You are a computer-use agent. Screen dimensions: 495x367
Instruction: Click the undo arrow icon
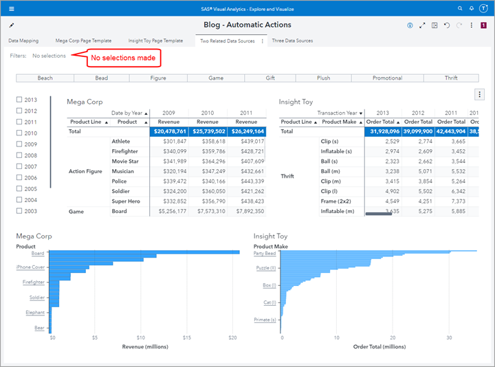[447, 25]
